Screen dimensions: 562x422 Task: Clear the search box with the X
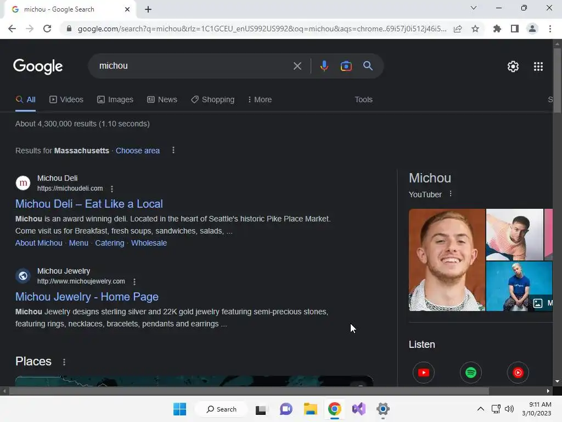(x=297, y=66)
